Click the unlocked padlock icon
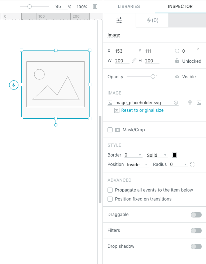 pyautogui.click(x=177, y=61)
